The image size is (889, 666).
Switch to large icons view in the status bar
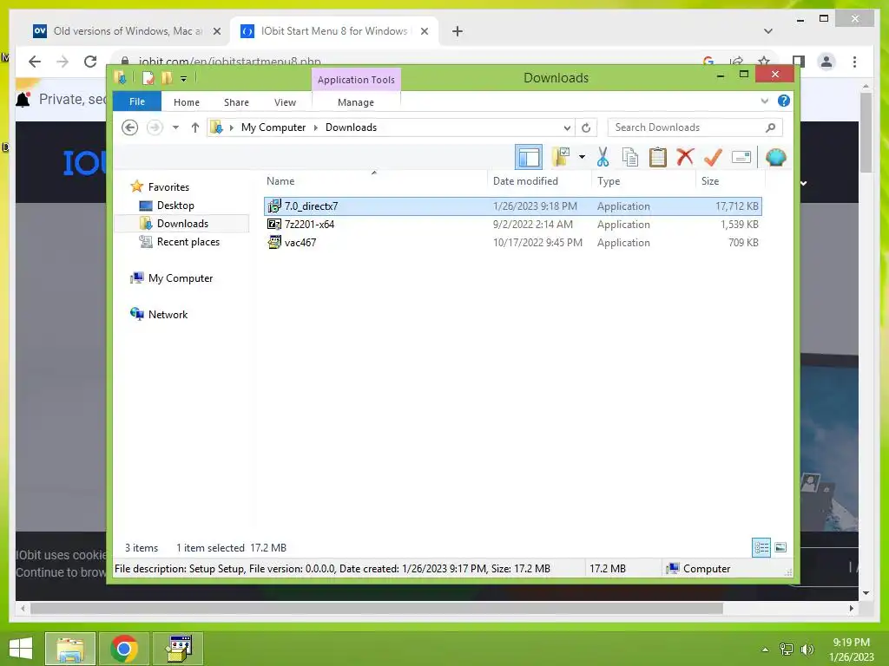[780, 548]
